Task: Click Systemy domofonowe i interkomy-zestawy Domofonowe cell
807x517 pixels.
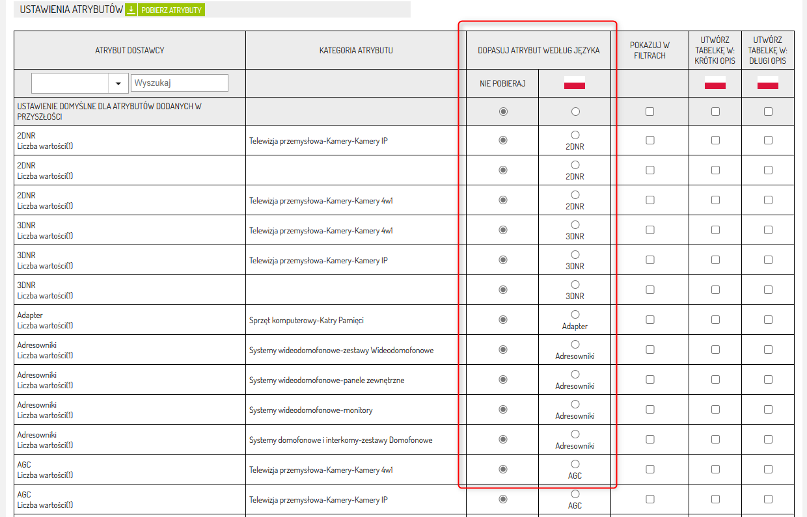Action: click(356, 440)
